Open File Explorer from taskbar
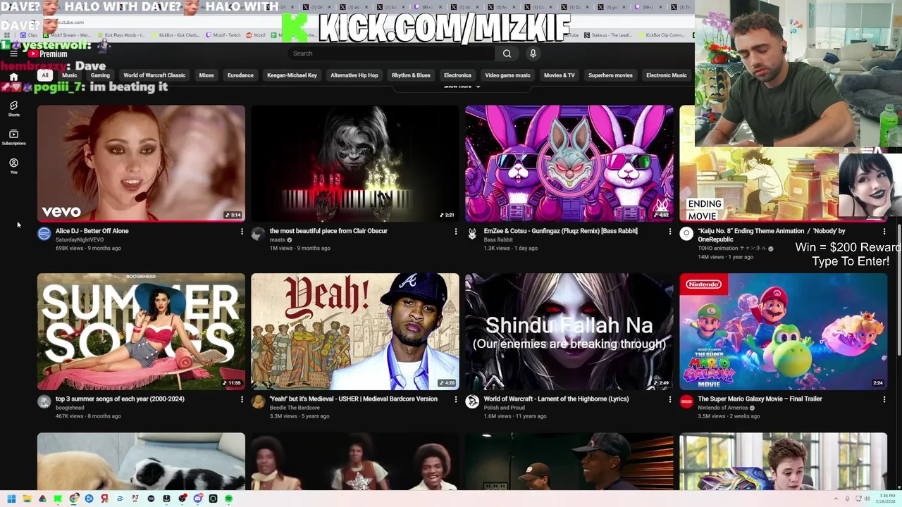The height and width of the screenshot is (507, 902). 27,499
